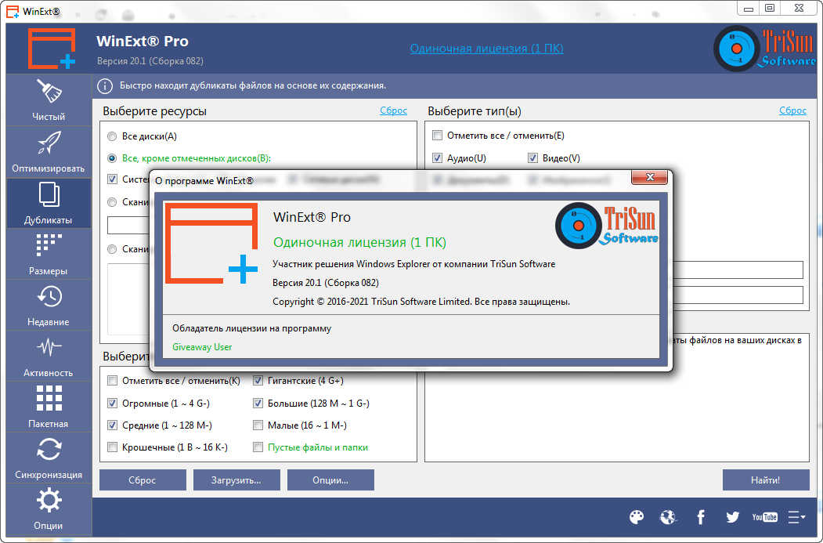Click Версия 20.1 (Сборка 082) in About dialog
The width and height of the screenshot is (823, 543).
(326, 283)
